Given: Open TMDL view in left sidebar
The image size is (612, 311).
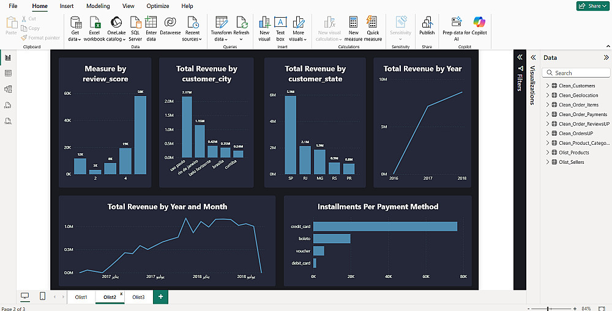Looking at the screenshot, I should 8,120.
